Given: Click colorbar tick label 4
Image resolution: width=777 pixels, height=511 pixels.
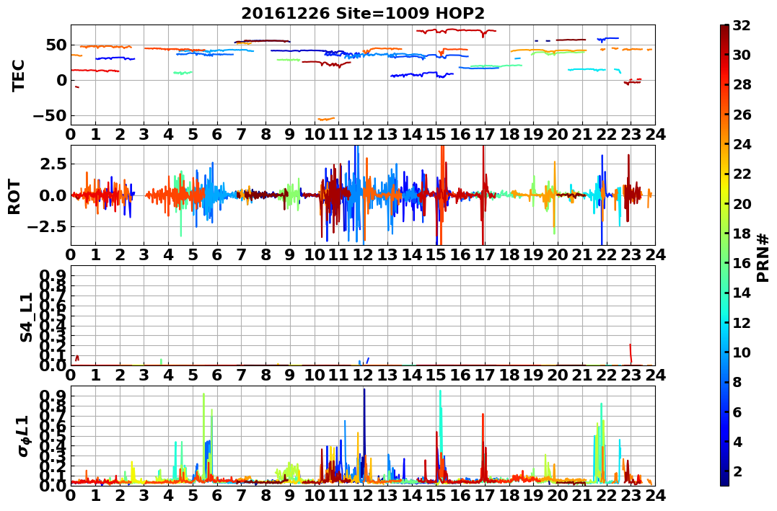Looking at the screenshot, I should click(x=737, y=441).
